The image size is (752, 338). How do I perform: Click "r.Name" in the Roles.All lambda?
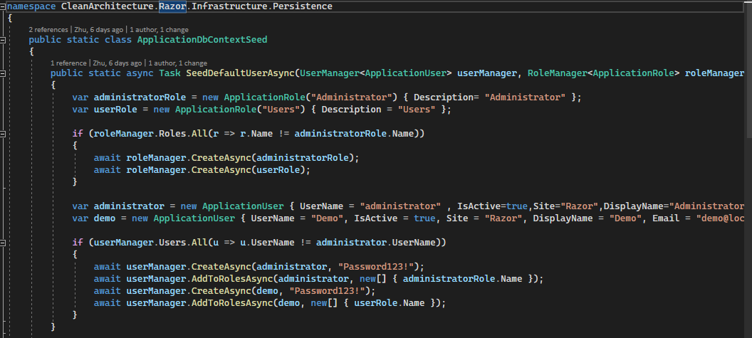pyautogui.click(x=256, y=134)
